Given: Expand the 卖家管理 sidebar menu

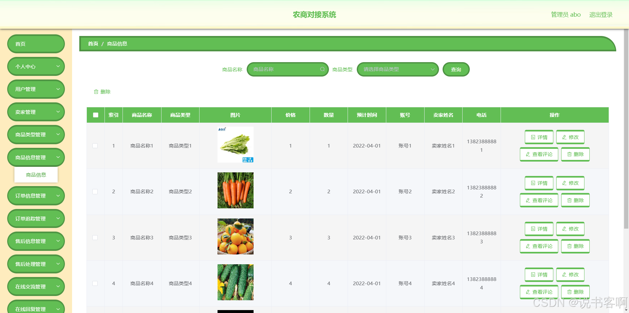Looking at the screenshot, I should pos(36,112).
